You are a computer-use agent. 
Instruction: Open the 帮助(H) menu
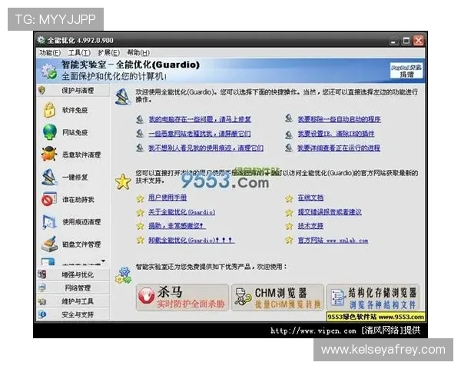(x=138, y=53)
